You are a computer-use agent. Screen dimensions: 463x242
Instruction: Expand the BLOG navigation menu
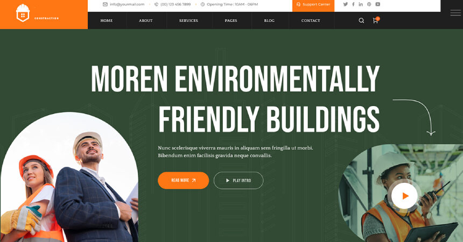(x=269, y=20)
